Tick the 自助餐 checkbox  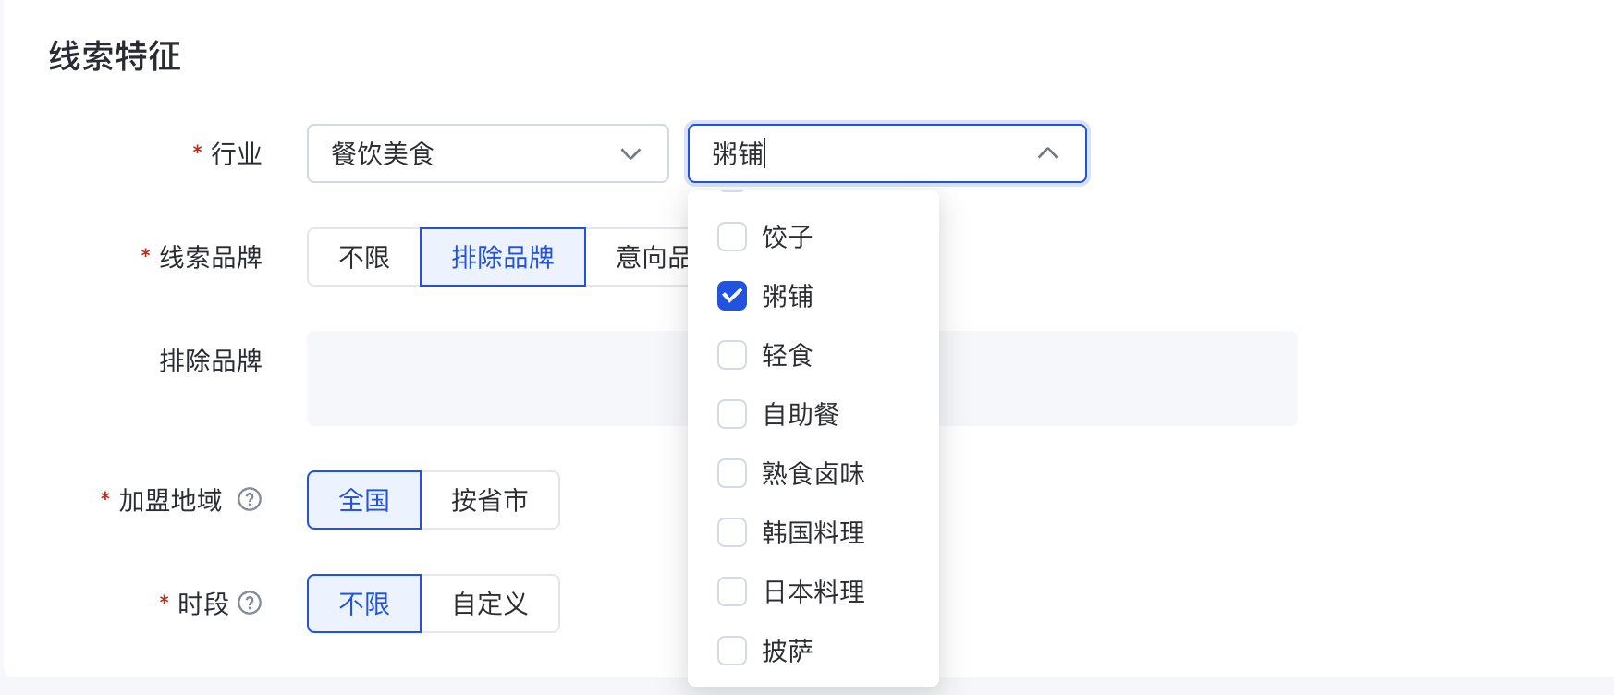(x=732, y=414)
